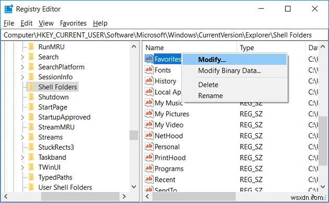Click REG_SZ type cell for NetHood

251,136
